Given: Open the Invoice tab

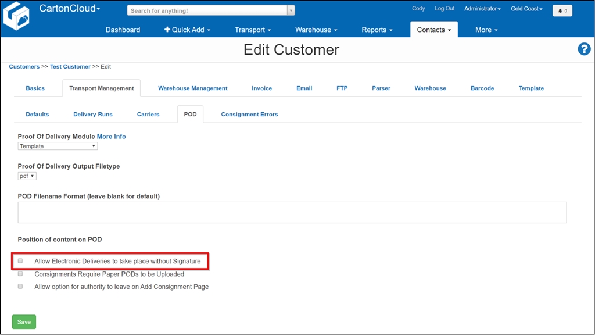Looking at the screenshot, I should click(262, 88).
